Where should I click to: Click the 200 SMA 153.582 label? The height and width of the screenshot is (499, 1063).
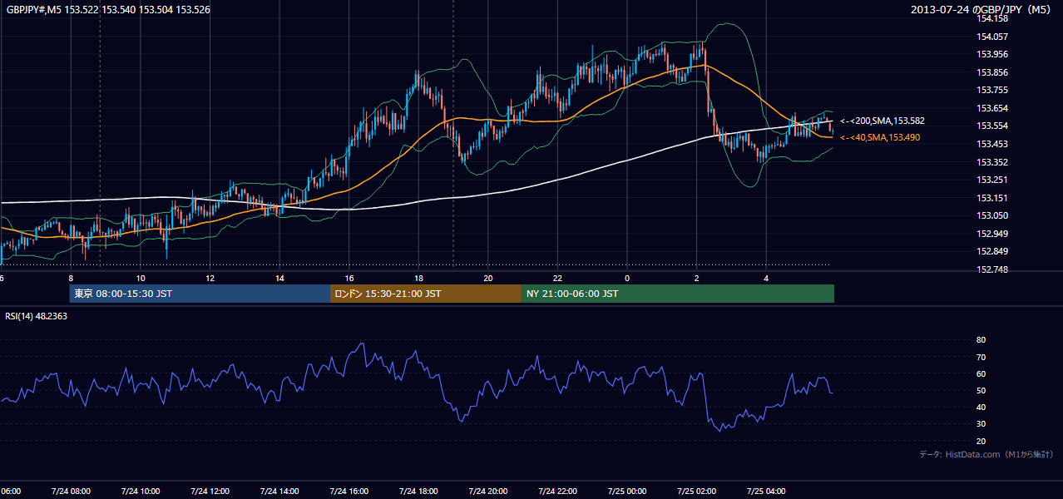(882, 121)
